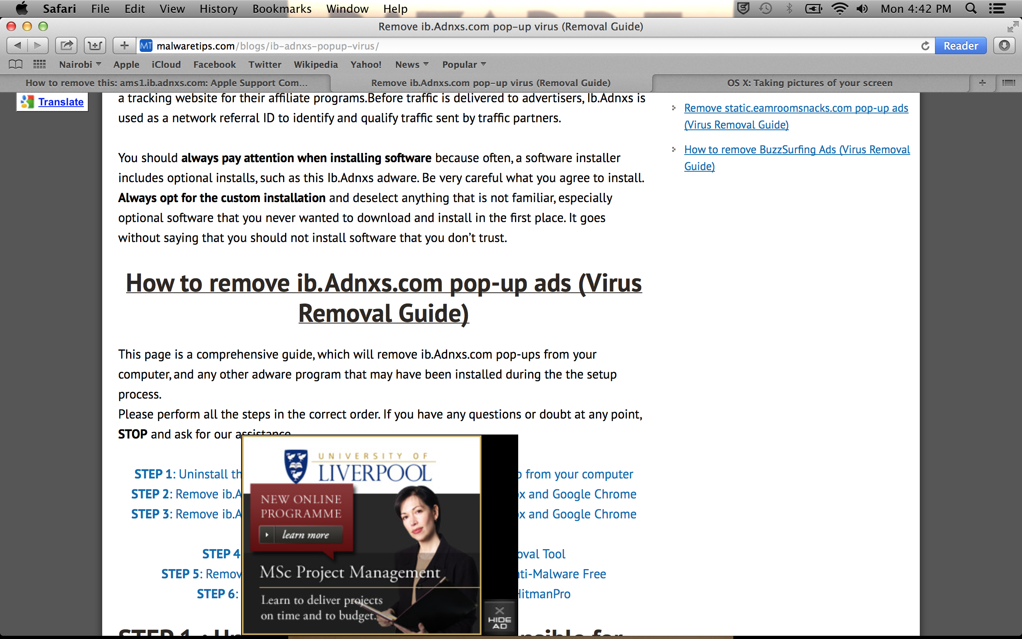Expand the News bookmarks dropdown
This screenshot has height=639, width=1022.
coord(411,64)
